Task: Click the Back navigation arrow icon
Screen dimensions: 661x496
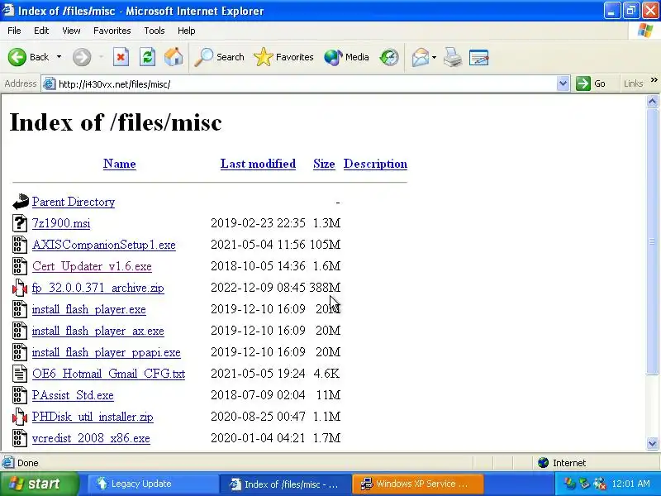Action: tap(17, 57)
